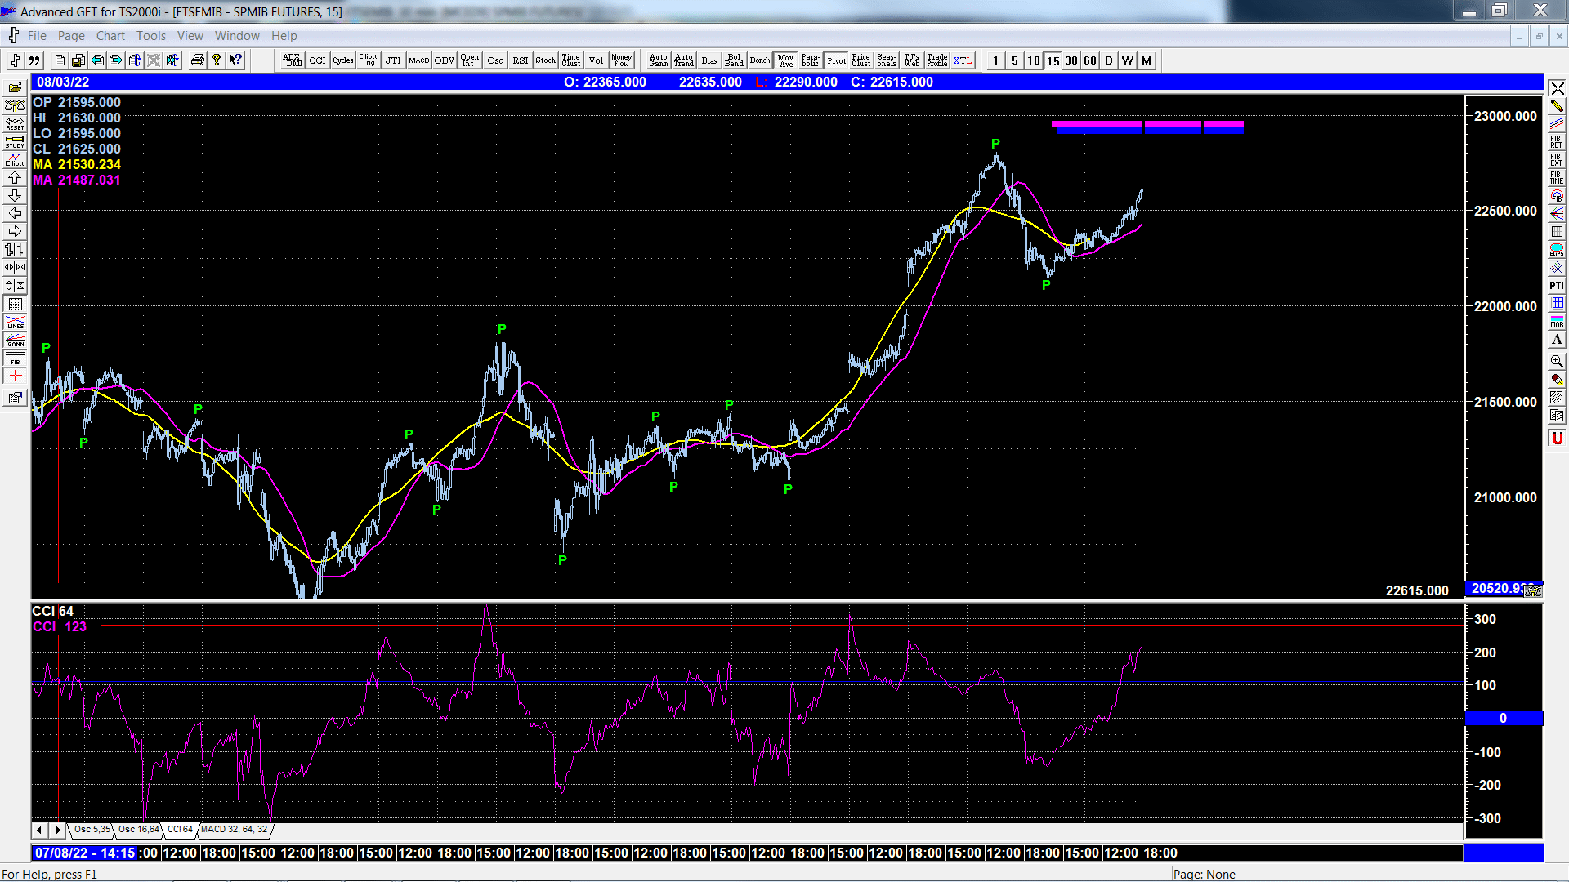Select the PTI tool
Image resolution: width=1569 pixels, height=882 pixels.
click(1557, 286)
